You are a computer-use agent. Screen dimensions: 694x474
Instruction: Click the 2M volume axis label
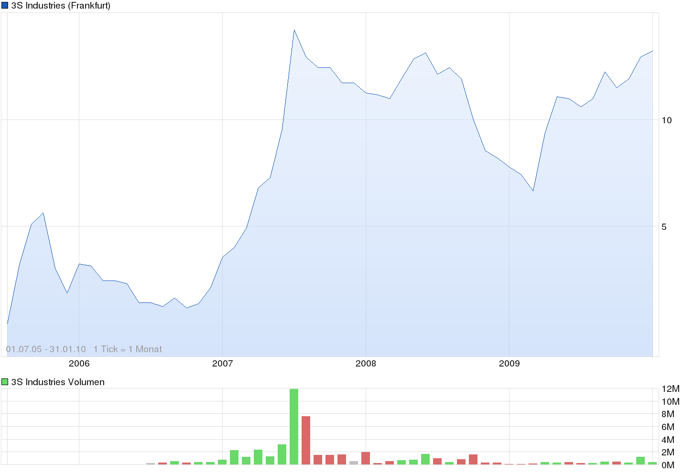click(x=668, y=452)
